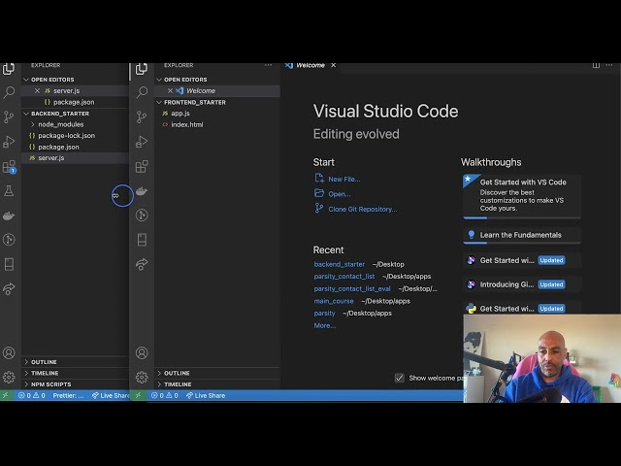
Task: Expand Timeline section in the backend_starter window
Action: coord(76,373)
